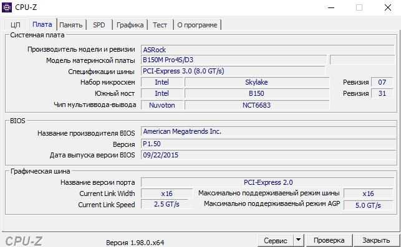Minimize the CPU-Z window

coord(331,7)
